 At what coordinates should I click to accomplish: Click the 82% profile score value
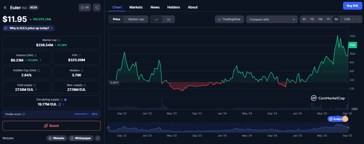(x=95, y=114)
